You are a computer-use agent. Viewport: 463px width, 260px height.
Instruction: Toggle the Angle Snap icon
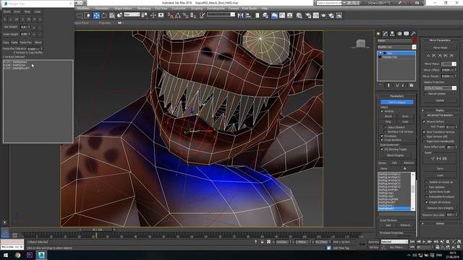(178, 15)
